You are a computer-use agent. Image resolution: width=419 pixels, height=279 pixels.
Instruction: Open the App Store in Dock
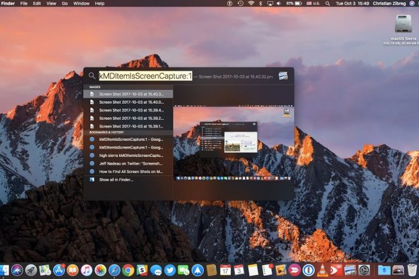click(x=59, y=271)
